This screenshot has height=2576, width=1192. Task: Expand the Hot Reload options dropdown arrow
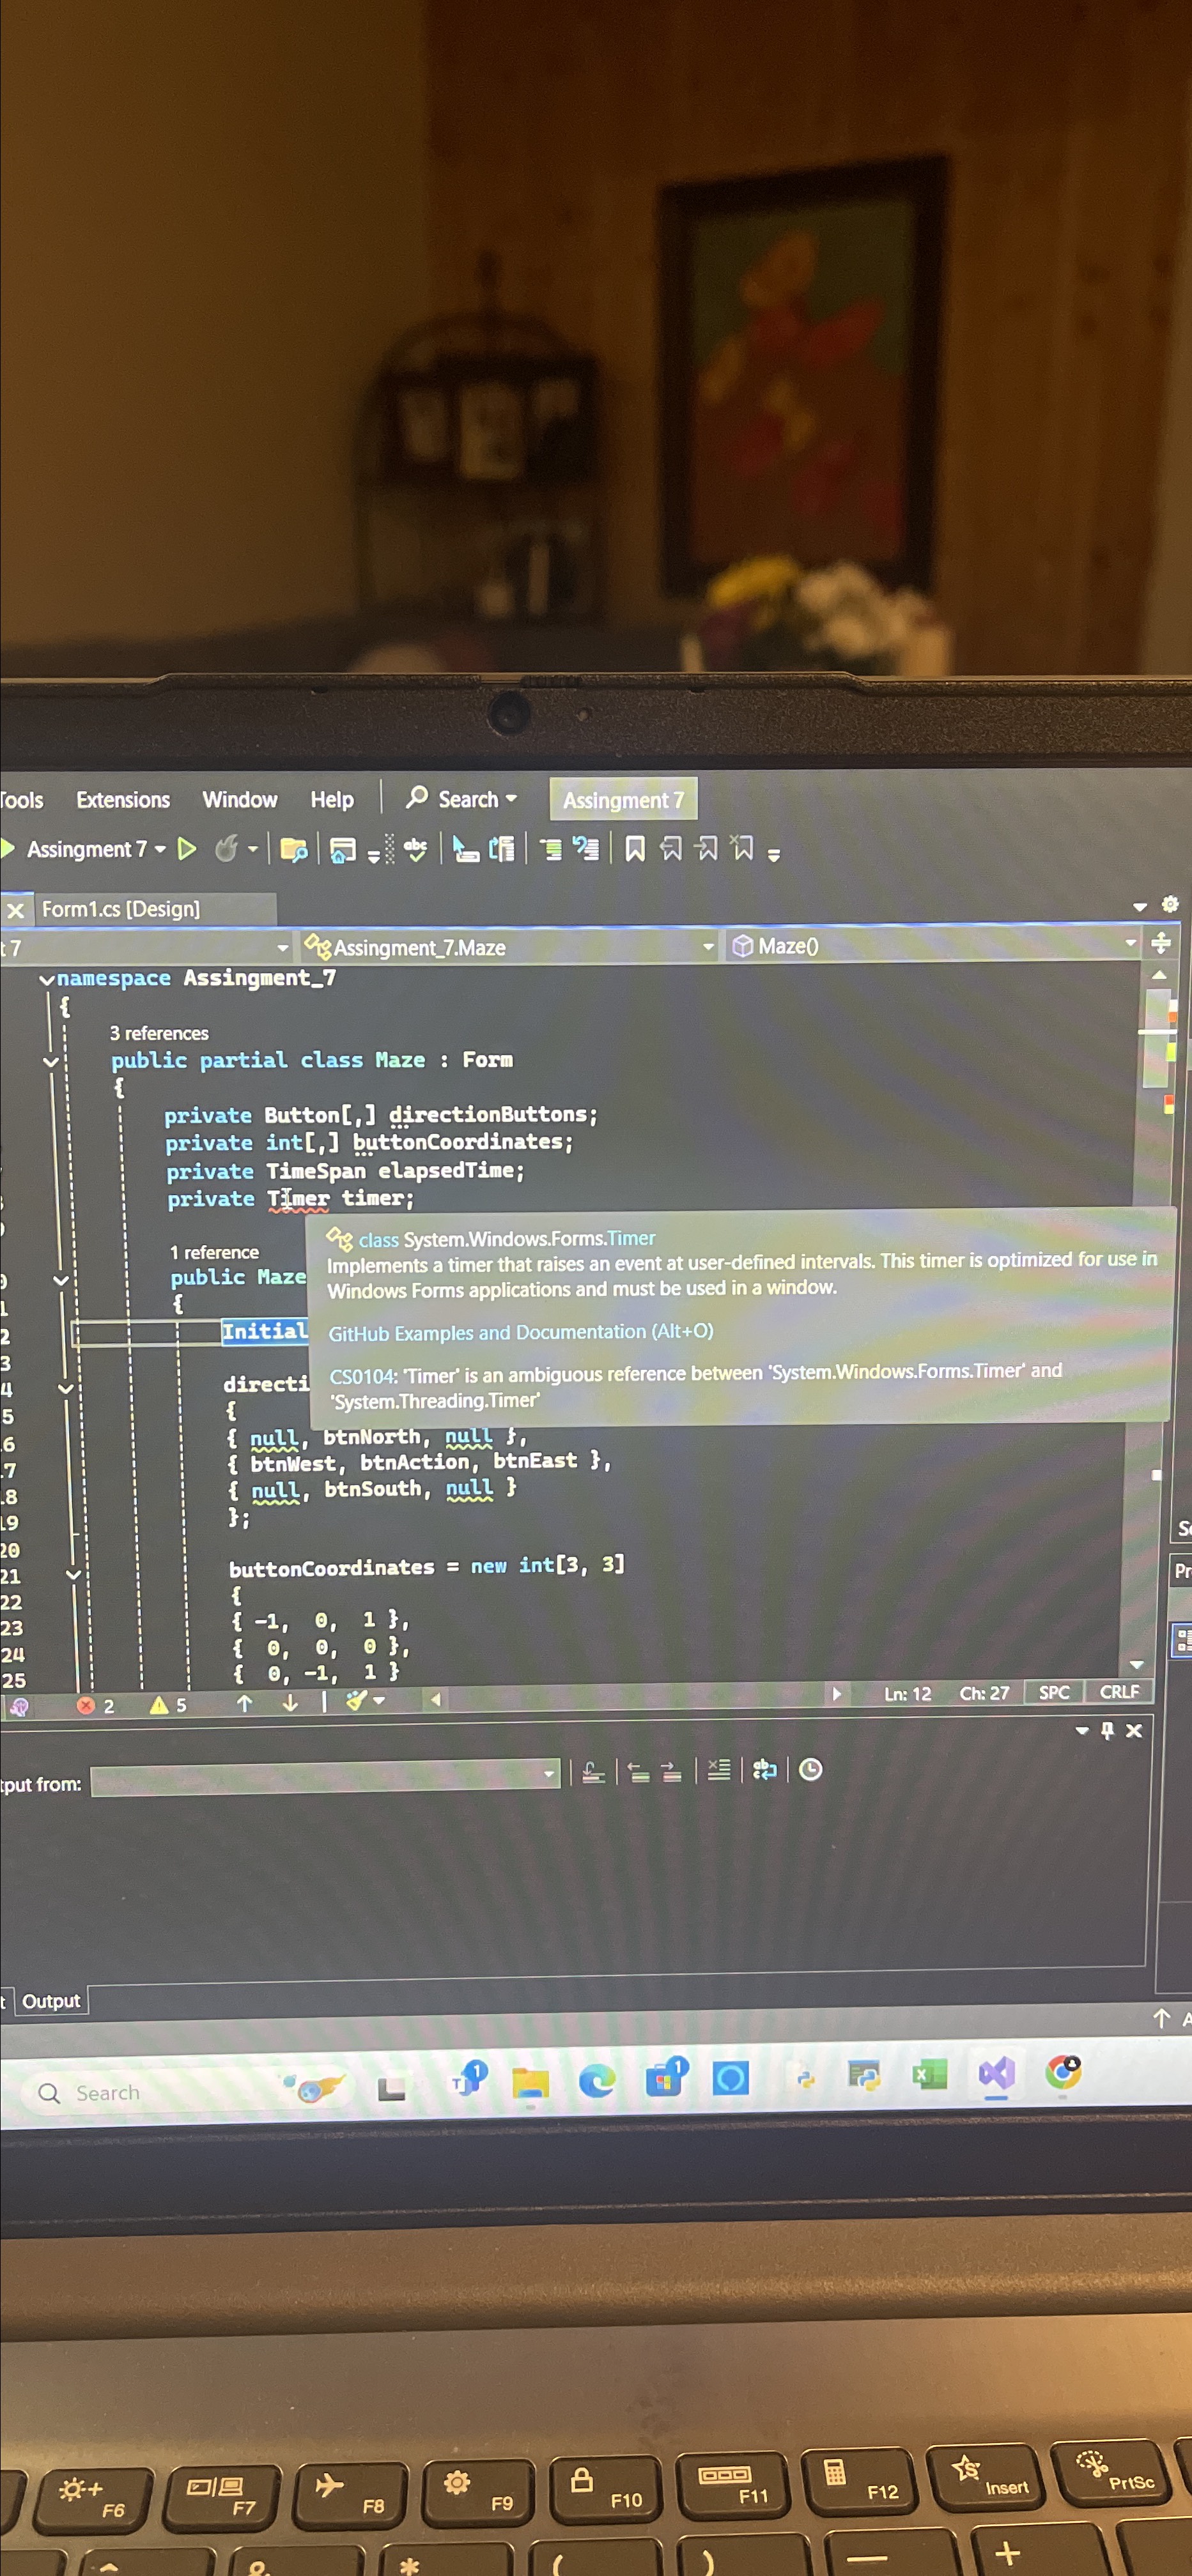(253, 850)
